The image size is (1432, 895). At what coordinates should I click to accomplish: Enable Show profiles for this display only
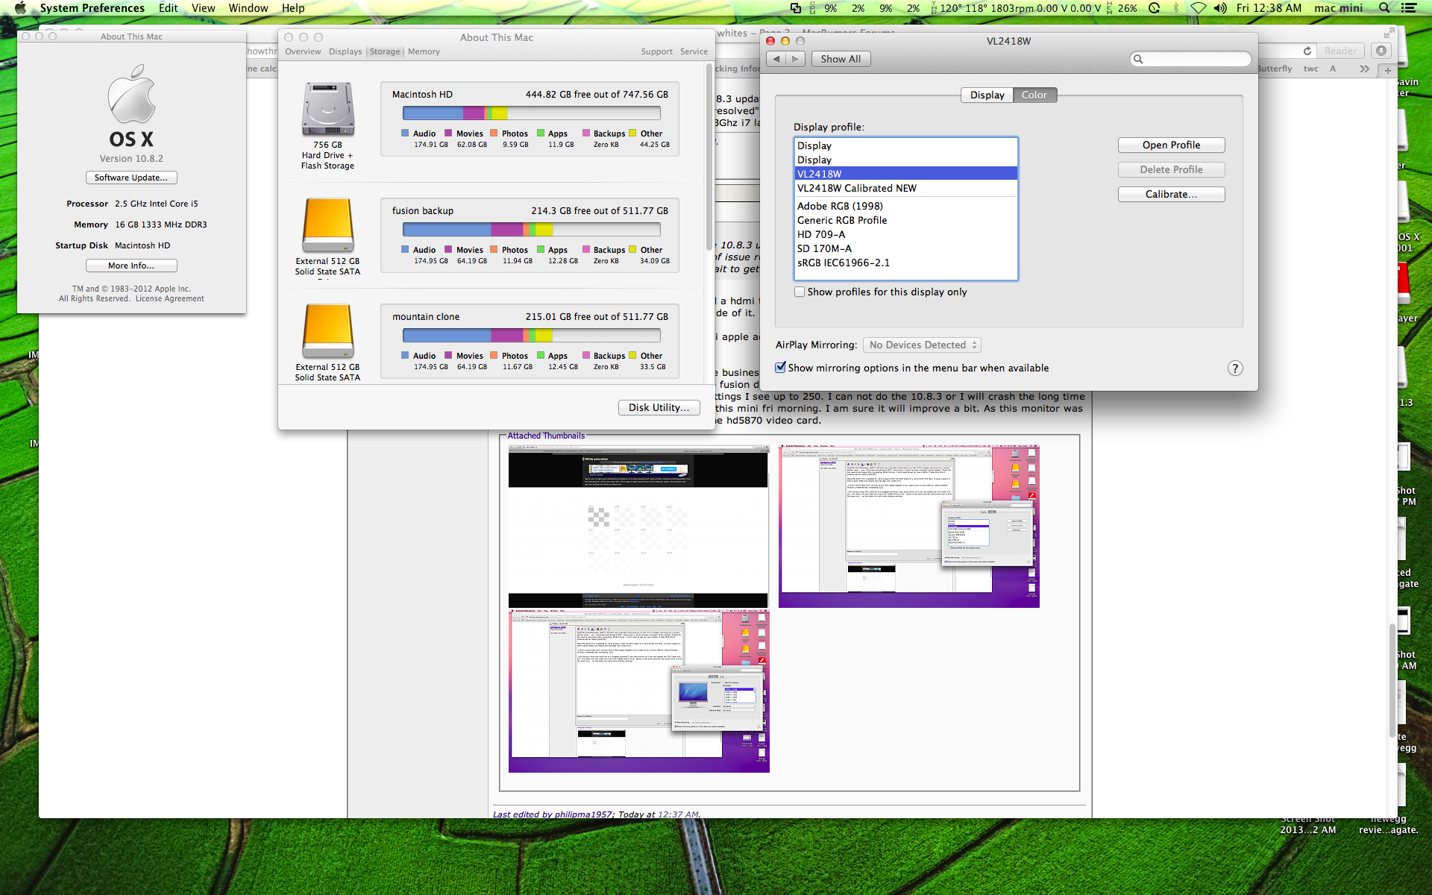[800, 292]
